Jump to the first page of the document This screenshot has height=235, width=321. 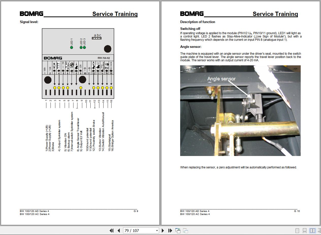point(112,230)
